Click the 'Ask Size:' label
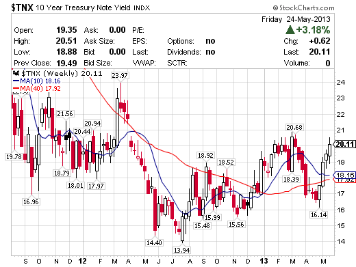The height and width of the screenshot is (267, 356). click(99, 41)
